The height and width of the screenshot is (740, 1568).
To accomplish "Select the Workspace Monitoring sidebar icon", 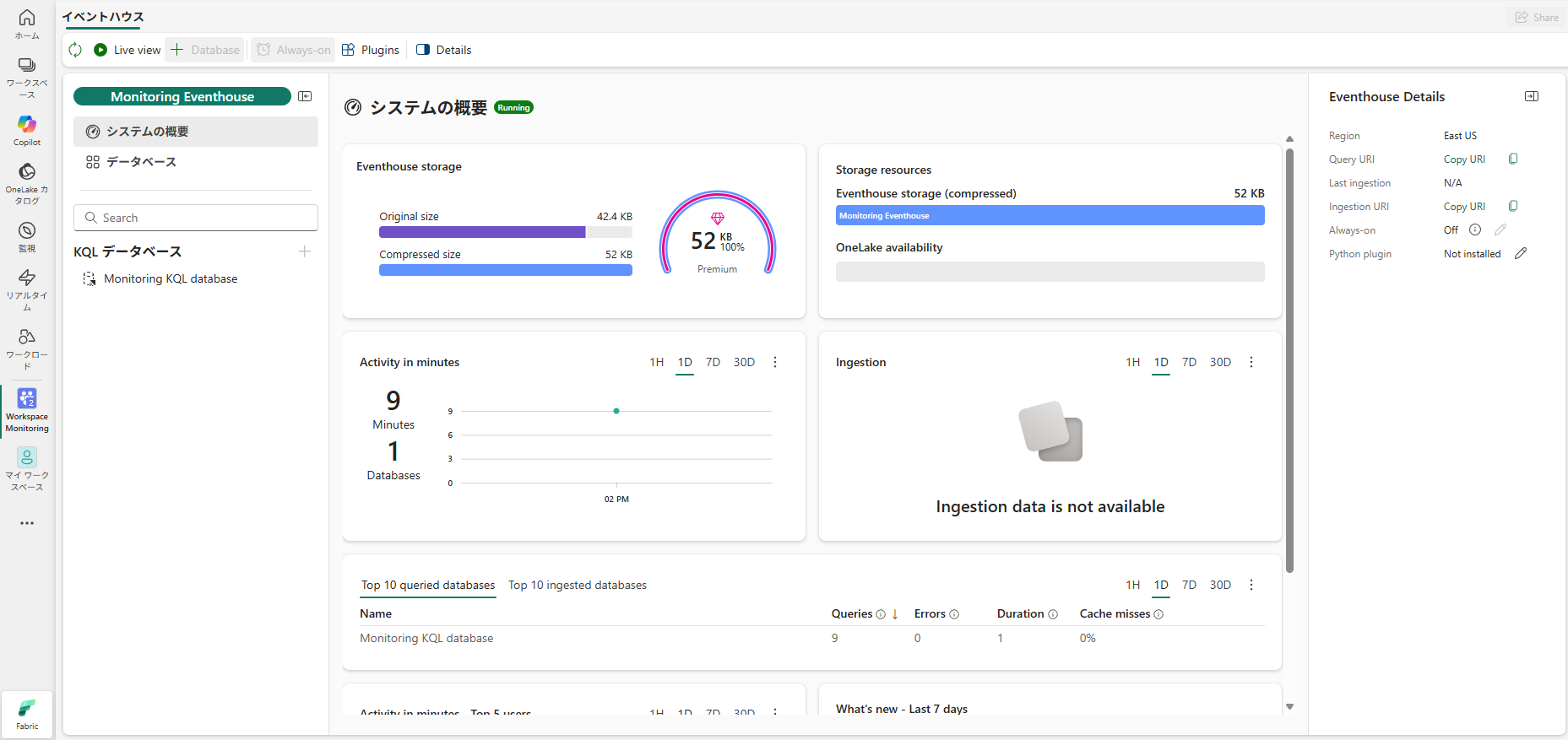I will tap(27, 411).
